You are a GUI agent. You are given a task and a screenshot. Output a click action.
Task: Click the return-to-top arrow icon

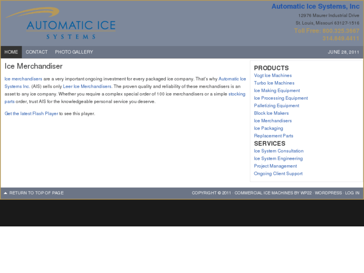click(x=6, y=193)
